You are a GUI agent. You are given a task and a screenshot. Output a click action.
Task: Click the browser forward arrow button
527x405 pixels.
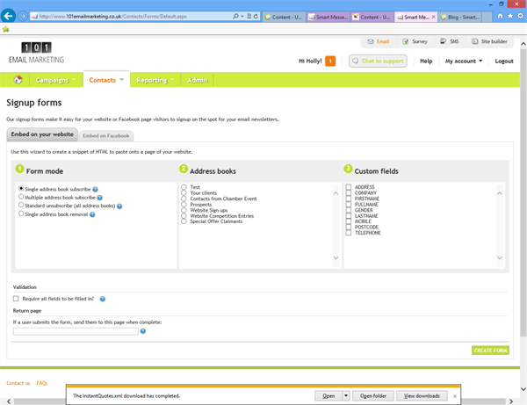tap(23, 16)
